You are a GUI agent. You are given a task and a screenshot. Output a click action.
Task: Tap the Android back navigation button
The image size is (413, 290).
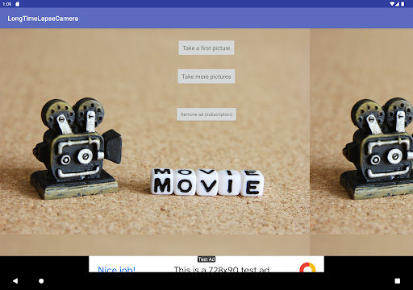15,281
